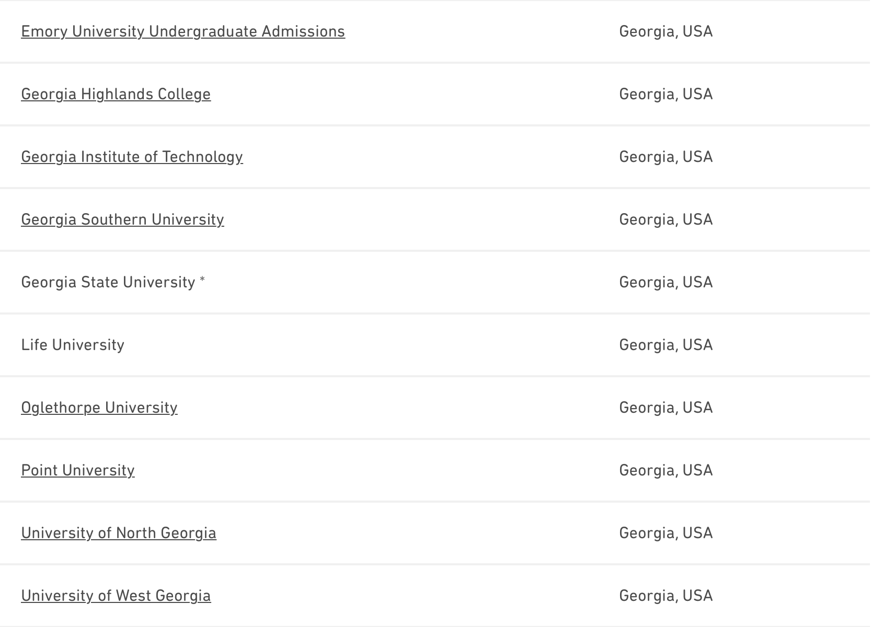Click the location next to Oglethorpe University
This screenshot has height=627, width=871.
(x=666, y=408)
